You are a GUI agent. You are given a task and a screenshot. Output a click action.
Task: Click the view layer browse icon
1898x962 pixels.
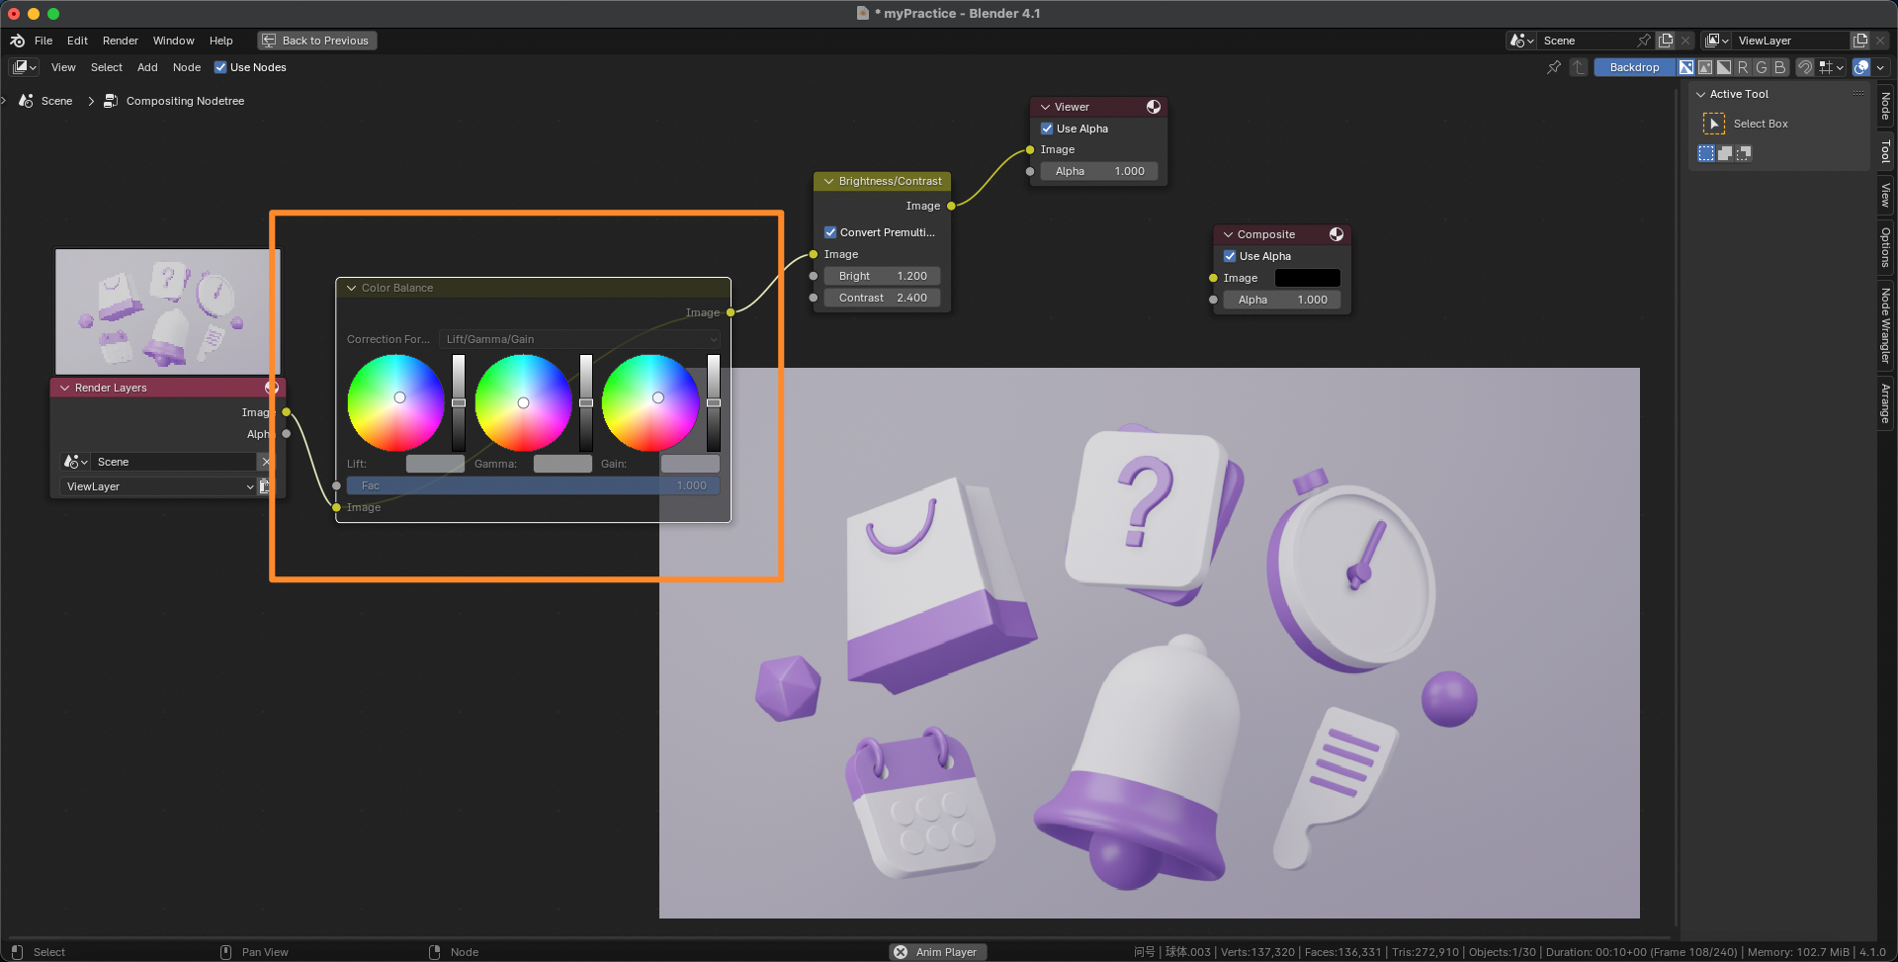[1718, 41]
